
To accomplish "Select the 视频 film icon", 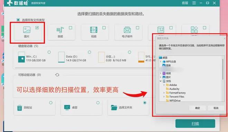I will coord(94,30).
